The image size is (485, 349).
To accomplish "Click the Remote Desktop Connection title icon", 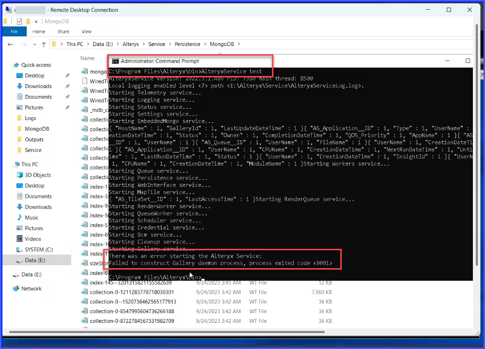I will pyautogui.click(x=9, y=10).
